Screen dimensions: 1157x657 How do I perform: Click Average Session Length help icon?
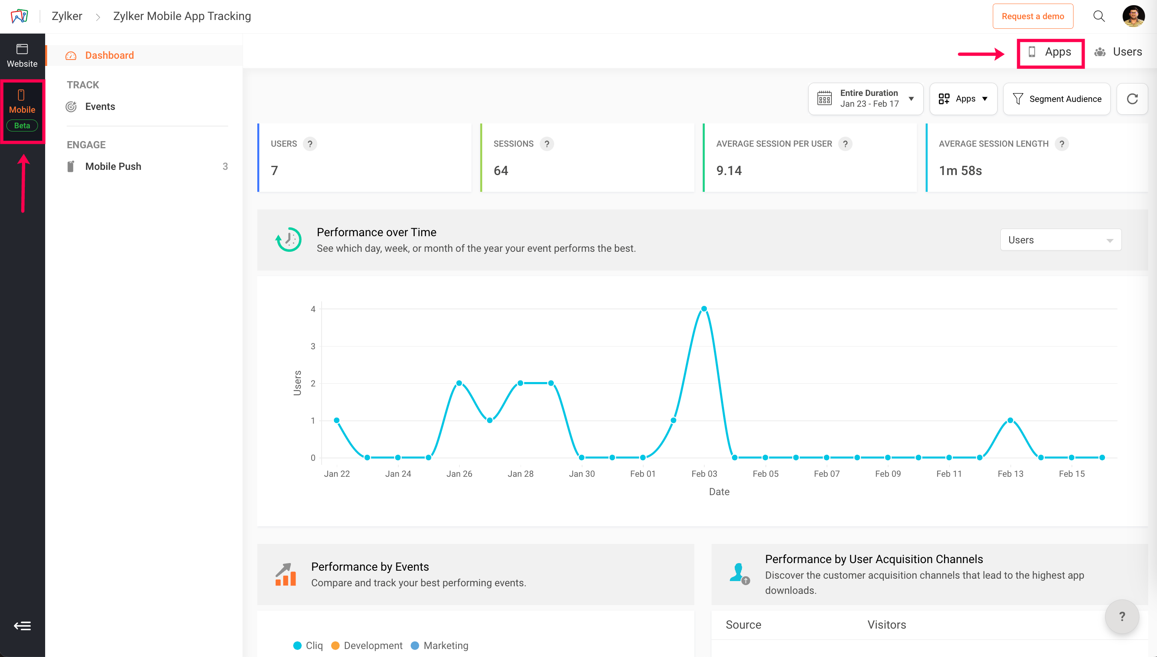pyautogui.click(x=1062, y=144)
